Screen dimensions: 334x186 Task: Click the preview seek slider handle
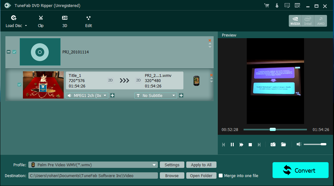pyautogui.click(x=273, y=129)
